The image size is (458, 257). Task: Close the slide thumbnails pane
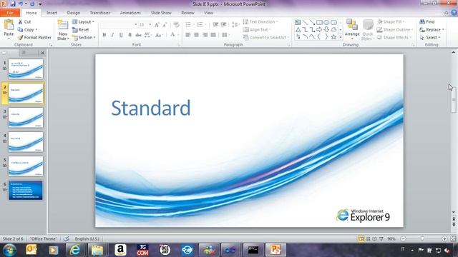[42, 53]
